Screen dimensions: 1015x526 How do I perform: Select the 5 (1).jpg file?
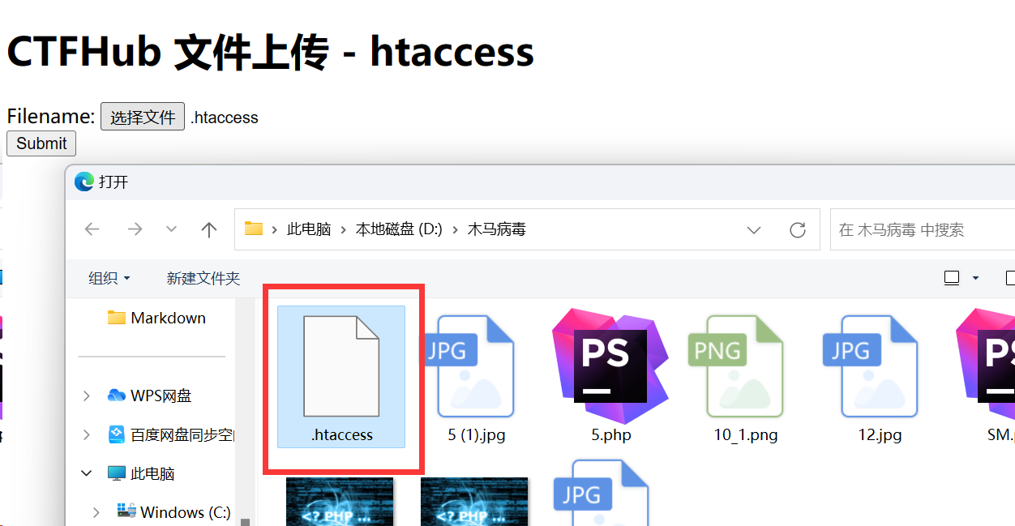click(x=476, y=377)
